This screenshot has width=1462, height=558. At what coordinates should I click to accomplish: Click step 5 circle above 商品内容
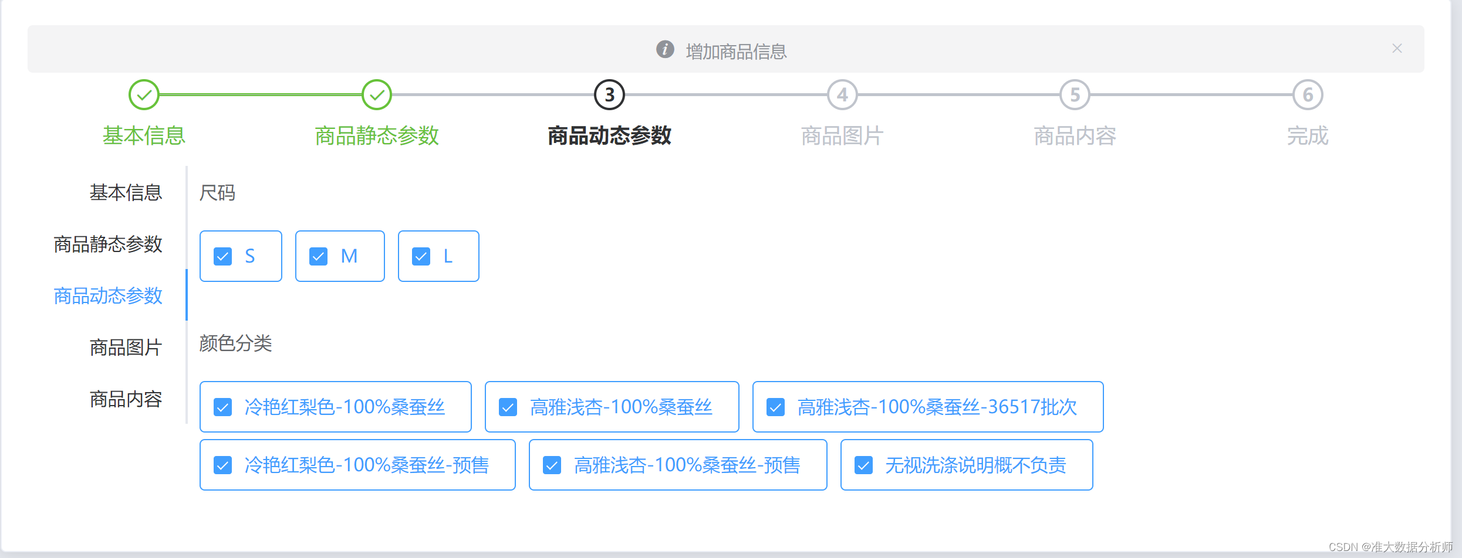tap(1074, 94)
